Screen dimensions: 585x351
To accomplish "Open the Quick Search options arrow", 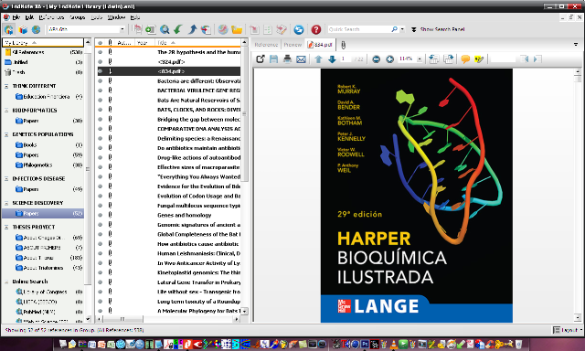I will (x=402, y=29).
